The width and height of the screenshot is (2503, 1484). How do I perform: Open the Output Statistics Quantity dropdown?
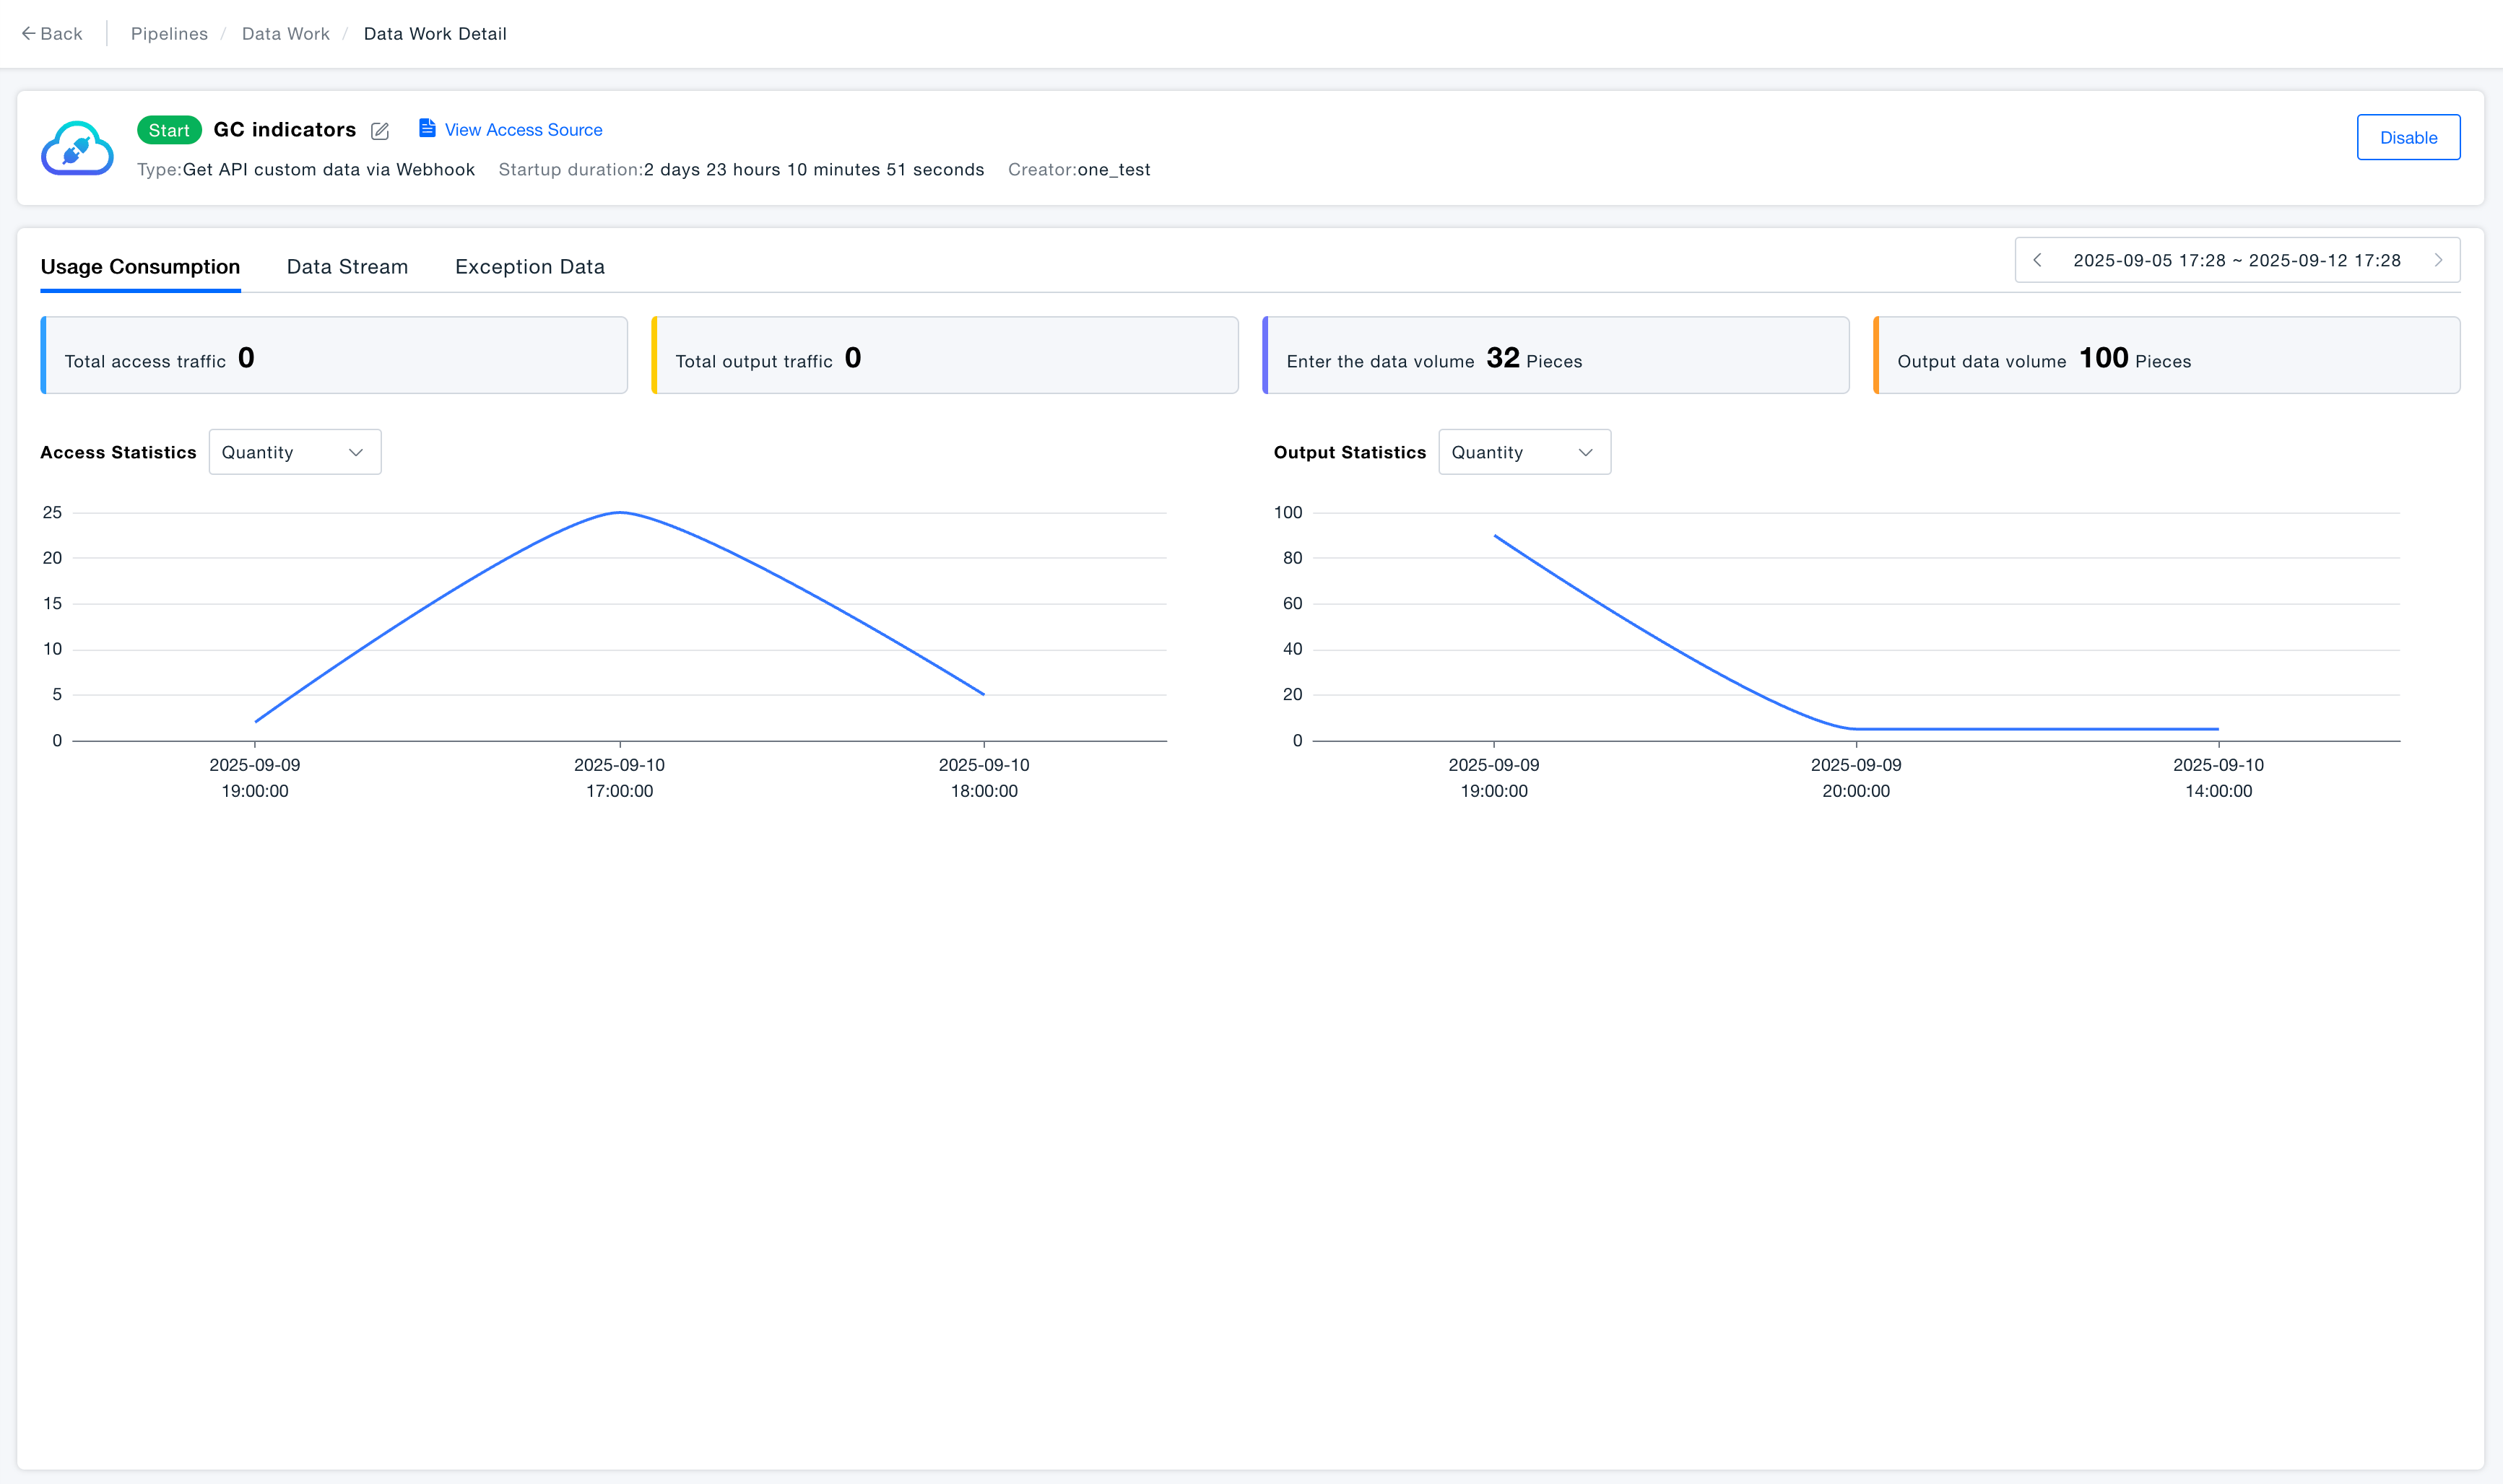click(x=1524, y=452)
